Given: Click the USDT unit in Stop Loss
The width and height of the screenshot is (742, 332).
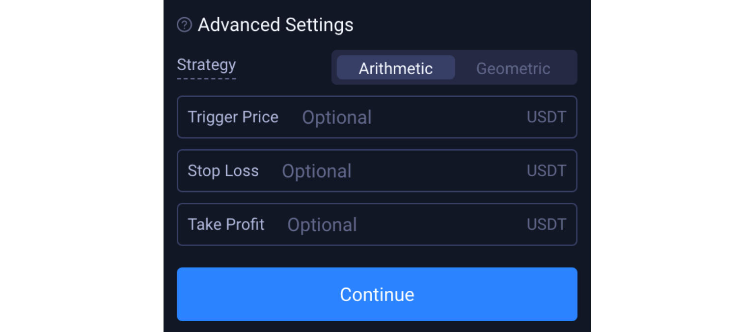Looking at the screenshot, I should (546, 170).
